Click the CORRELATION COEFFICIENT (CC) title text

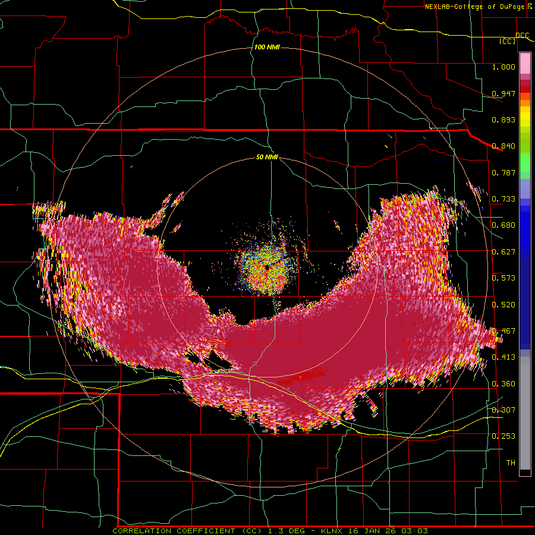coord(187,531)
